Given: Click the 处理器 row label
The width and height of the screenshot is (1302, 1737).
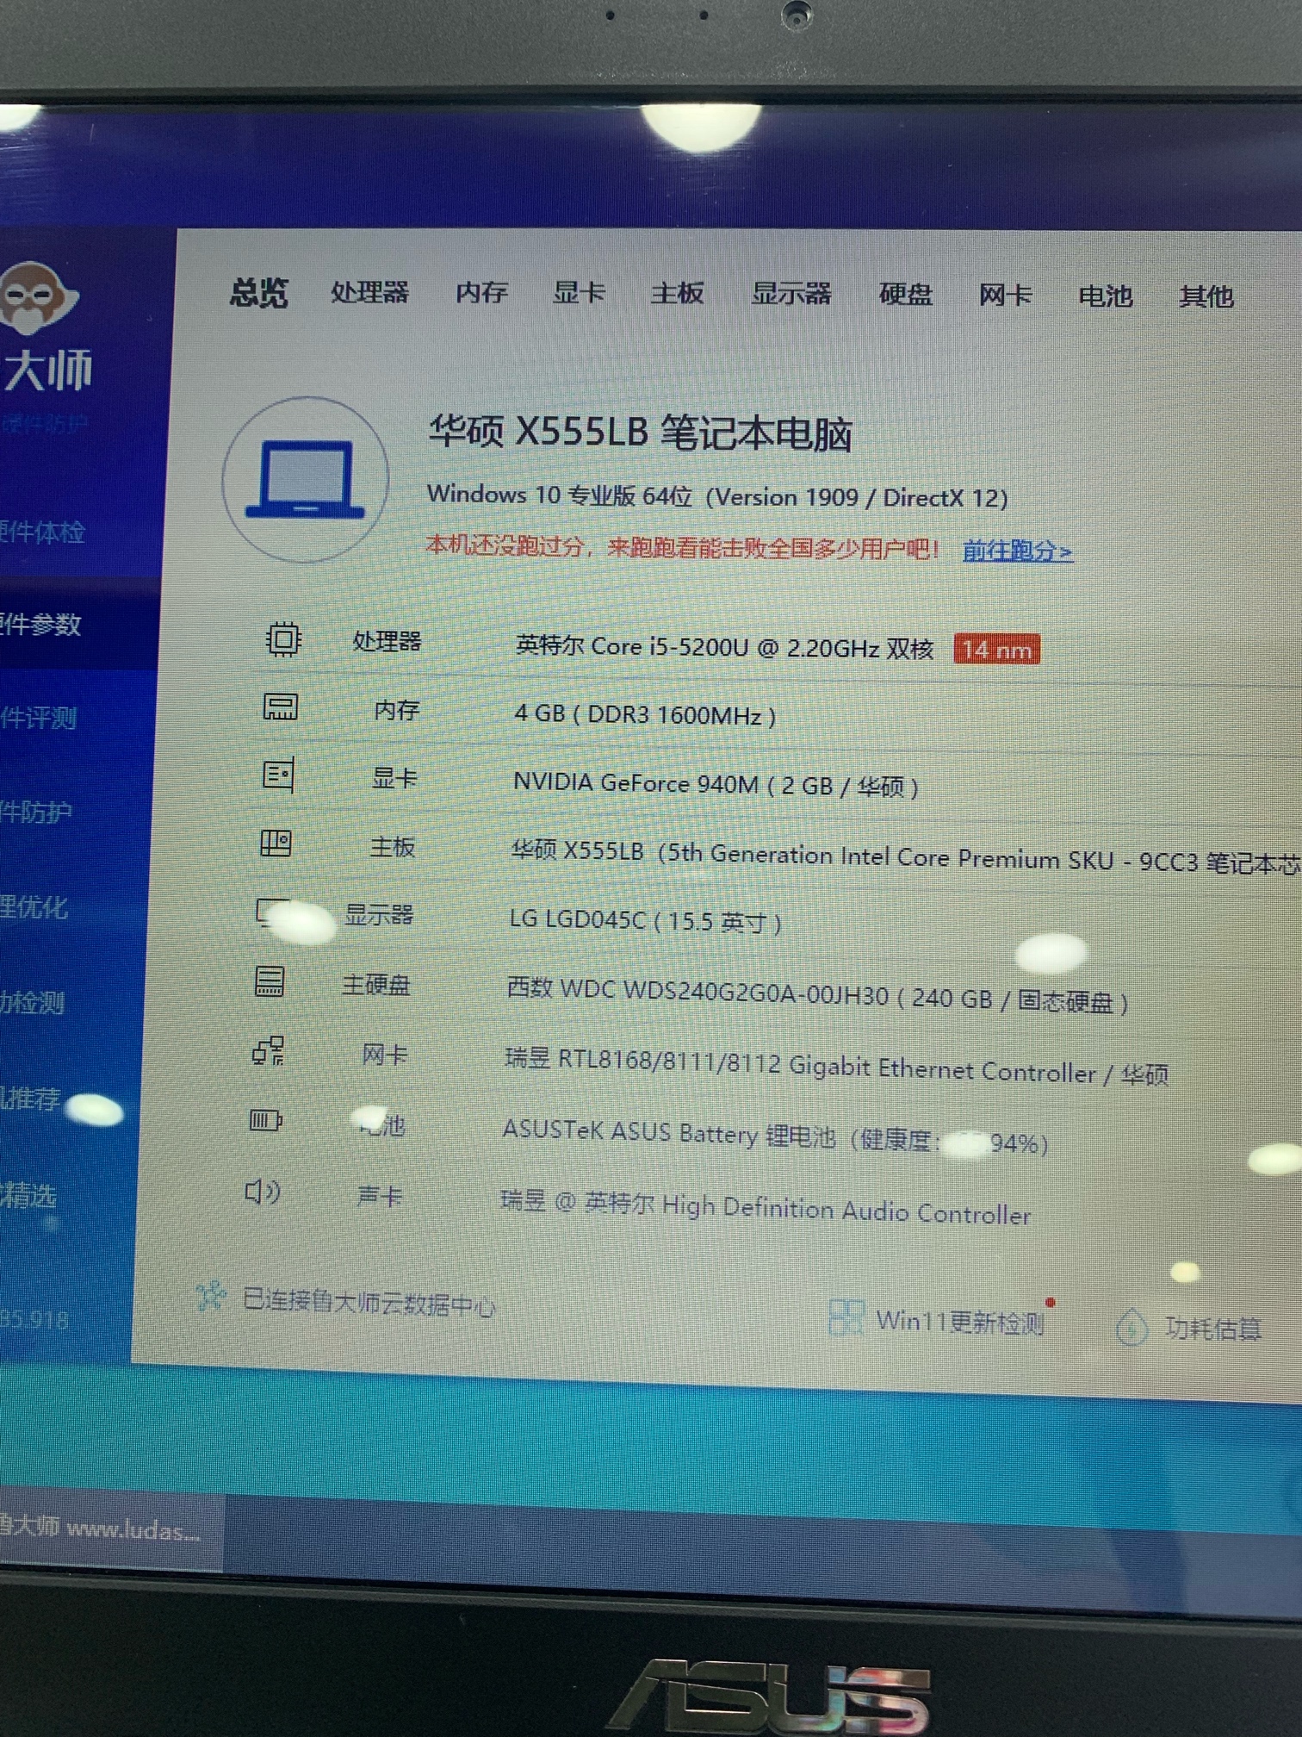Looking at the screenshot, I should pyautogui.click(x=387, y=641).
